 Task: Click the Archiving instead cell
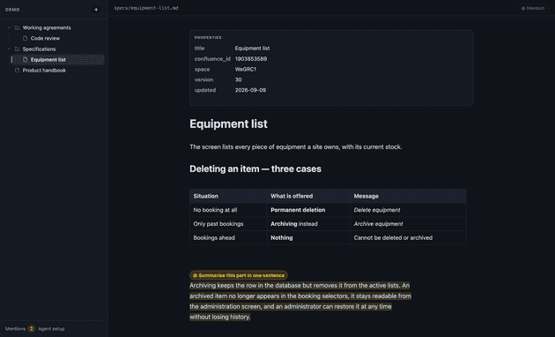(x=308, y=223)
